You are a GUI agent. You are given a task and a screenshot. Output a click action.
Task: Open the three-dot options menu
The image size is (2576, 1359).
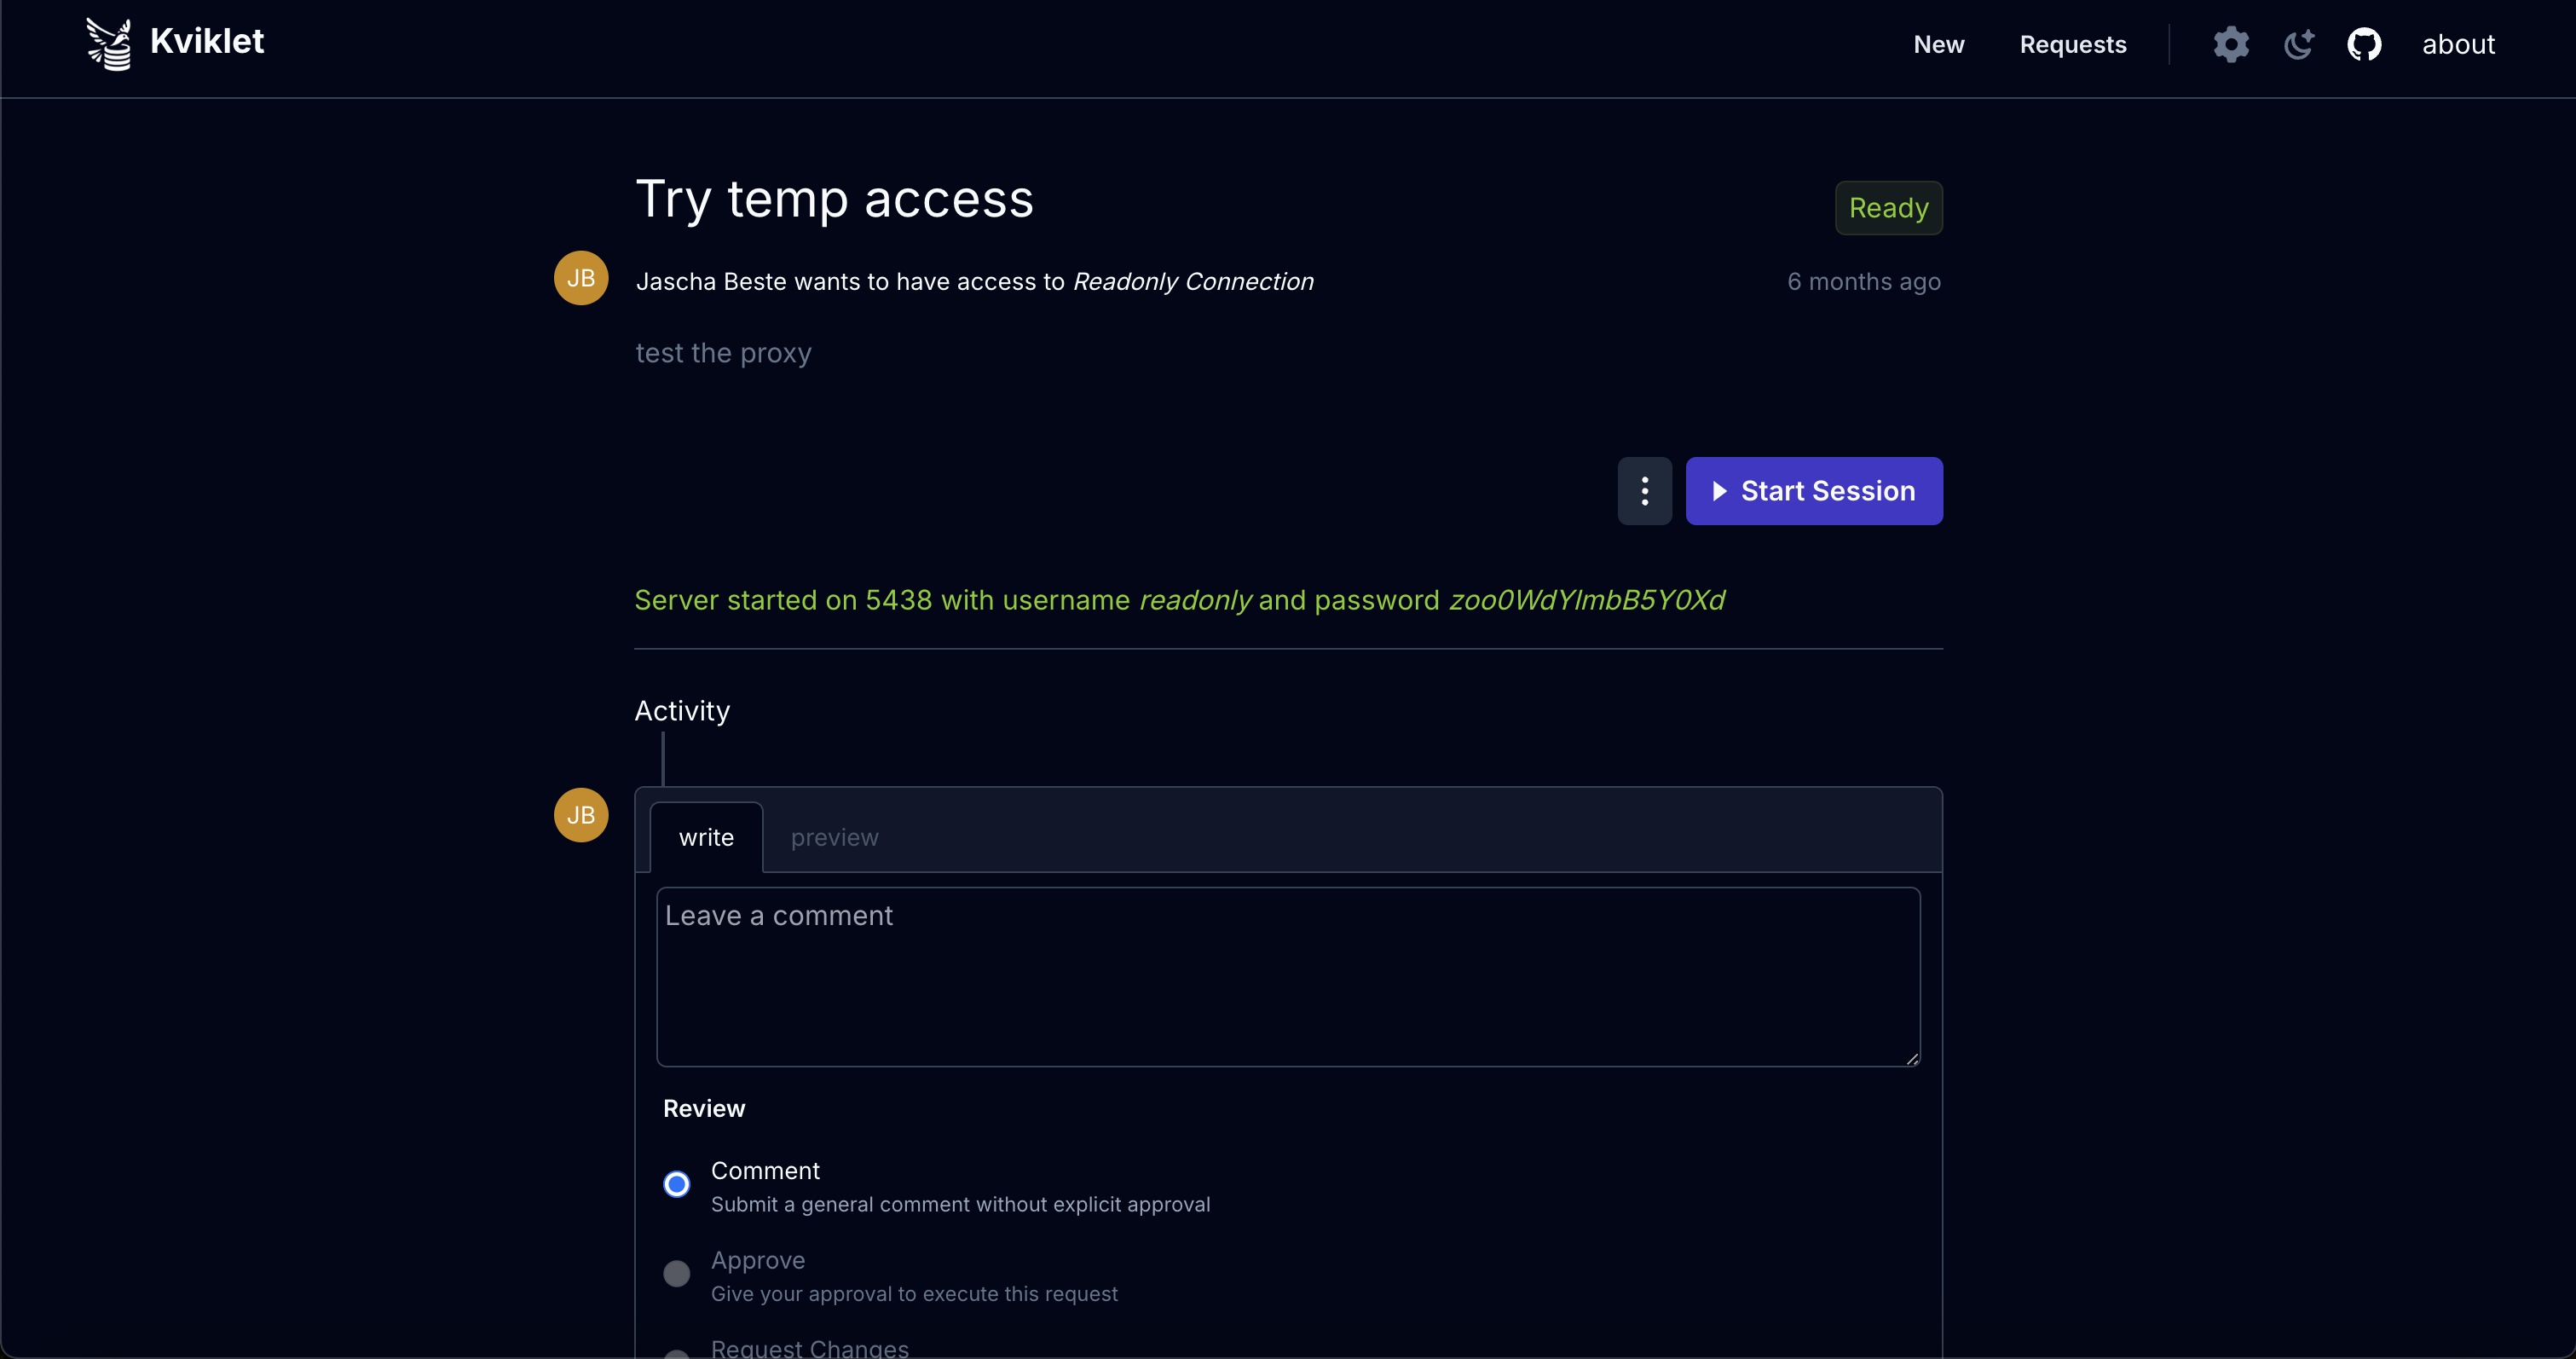tap(1644, 491)
